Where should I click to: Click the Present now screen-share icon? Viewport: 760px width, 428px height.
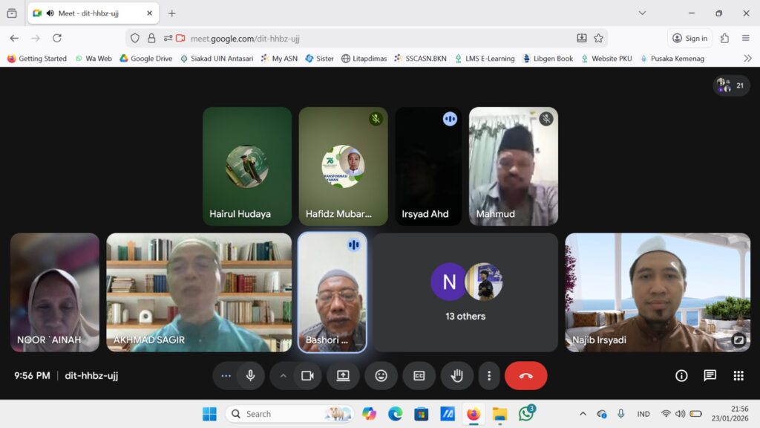(343, 375)
